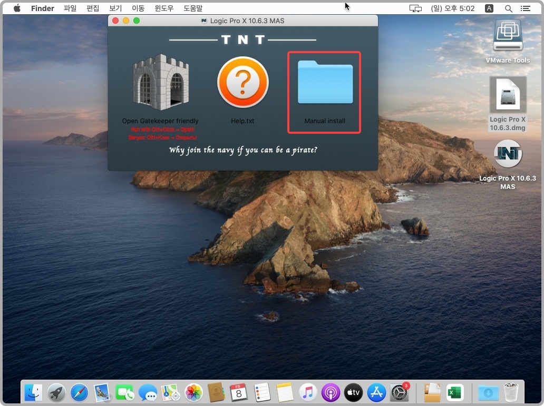Open the Help.txt question mark icon
Screen dimensions: 544x406
click(242, 82)
